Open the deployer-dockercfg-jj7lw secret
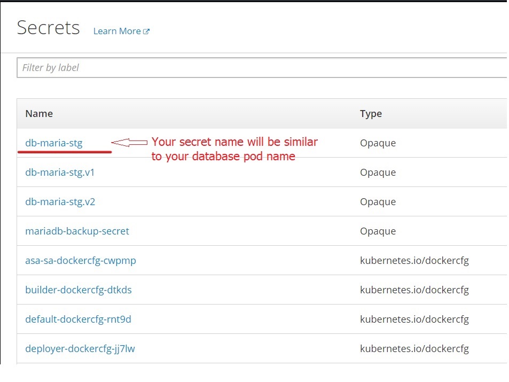 80,349
